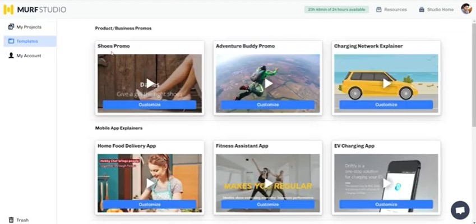Click the My Projects folder icon
476x224 pixels.
11,27
